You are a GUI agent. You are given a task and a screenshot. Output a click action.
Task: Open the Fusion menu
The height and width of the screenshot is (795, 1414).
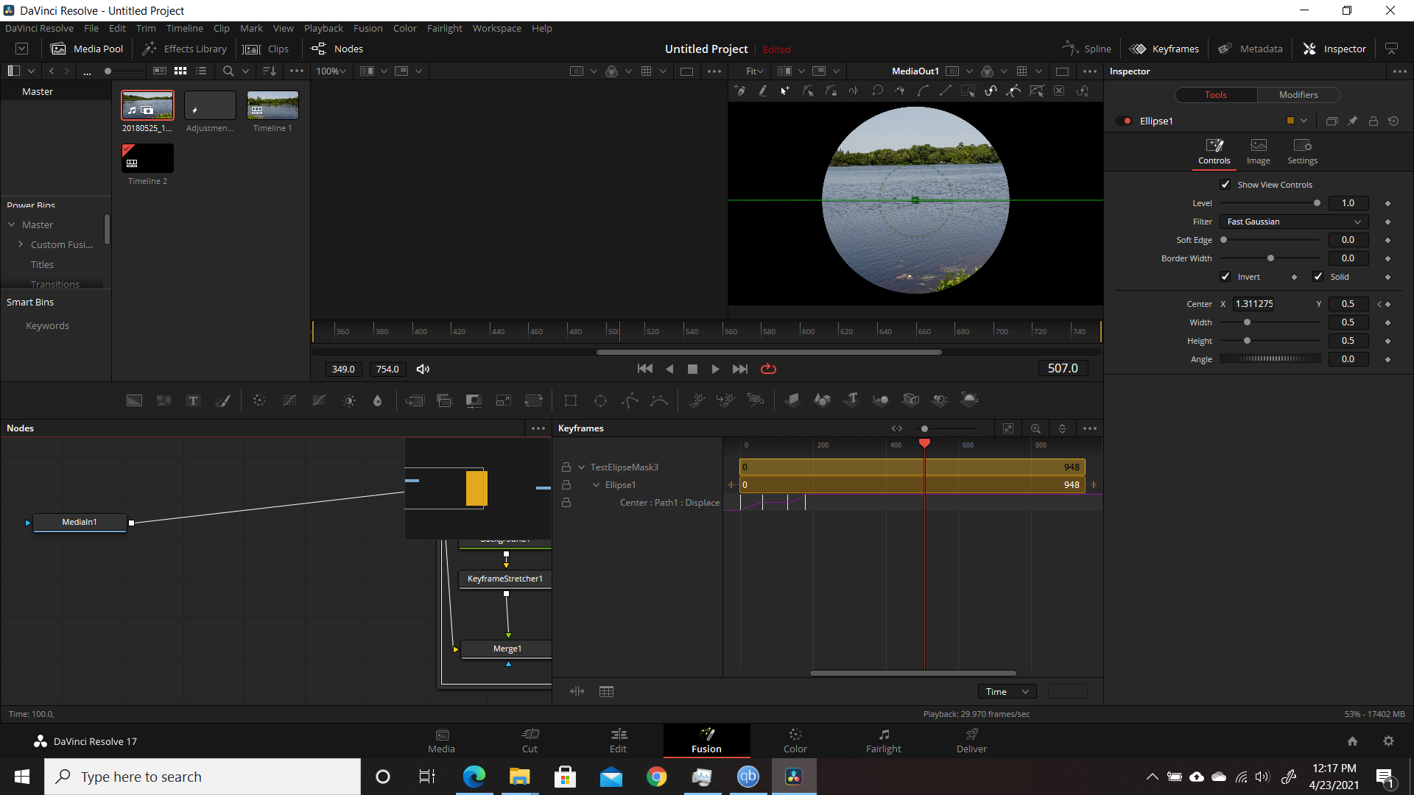(x=367, y=28)
